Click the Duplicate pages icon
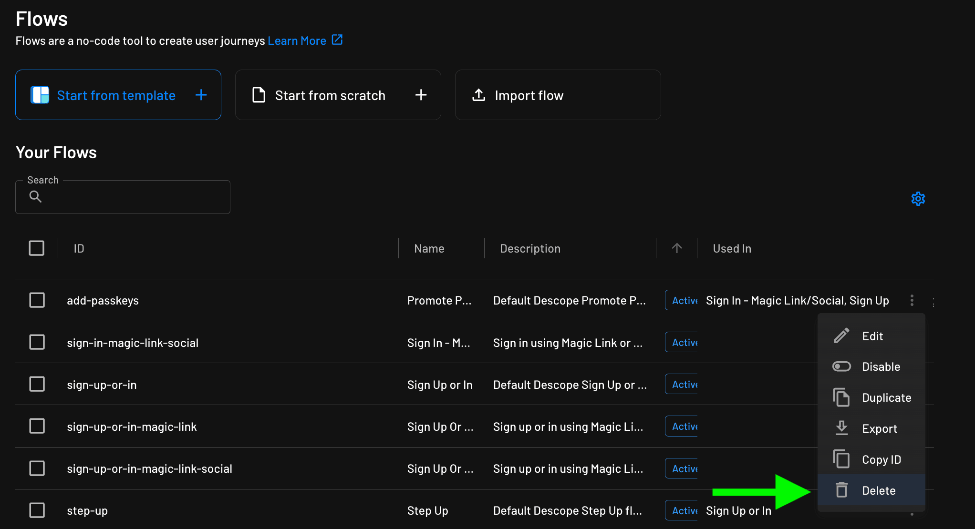 pyautogui.click(x=841, y=397)
